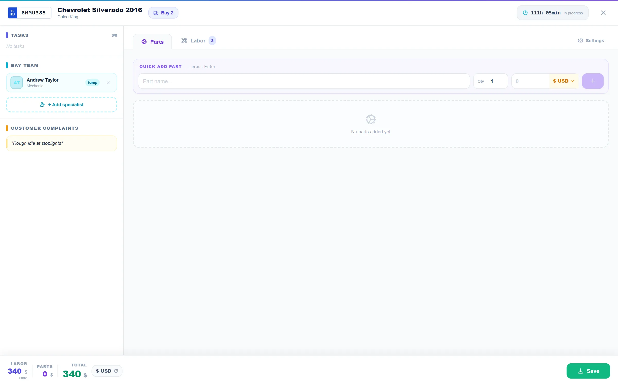Screen dimensions: 618x386
Task: Remove Andrew Taylor from bay team
Action: 108,83
